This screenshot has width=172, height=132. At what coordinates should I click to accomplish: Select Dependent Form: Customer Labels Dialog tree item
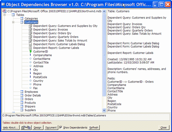[59, 44]
